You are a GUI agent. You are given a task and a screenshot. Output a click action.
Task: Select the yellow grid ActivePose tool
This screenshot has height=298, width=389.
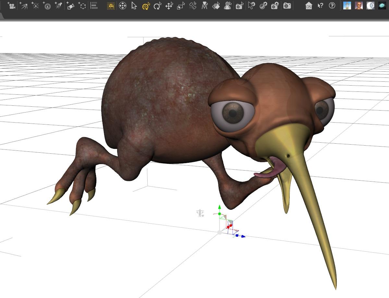click(x=111, y=6)
